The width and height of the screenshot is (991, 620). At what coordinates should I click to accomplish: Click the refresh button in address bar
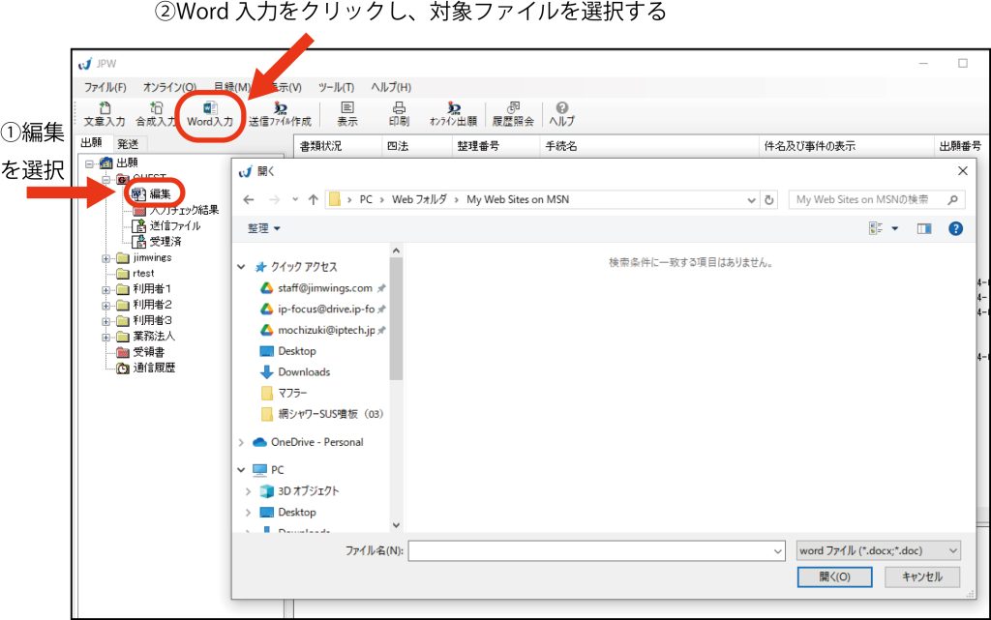click(770, 199)
